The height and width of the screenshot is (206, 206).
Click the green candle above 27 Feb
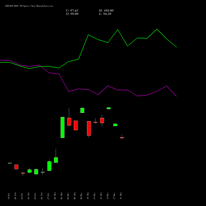click(49, 166)
